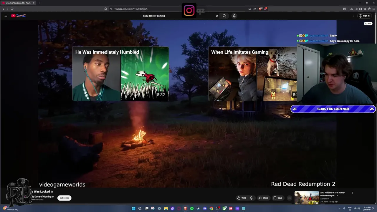The width and height of the screenshot is (377, 212).
Task: Reload the current page
Action: tap(12, 9)
